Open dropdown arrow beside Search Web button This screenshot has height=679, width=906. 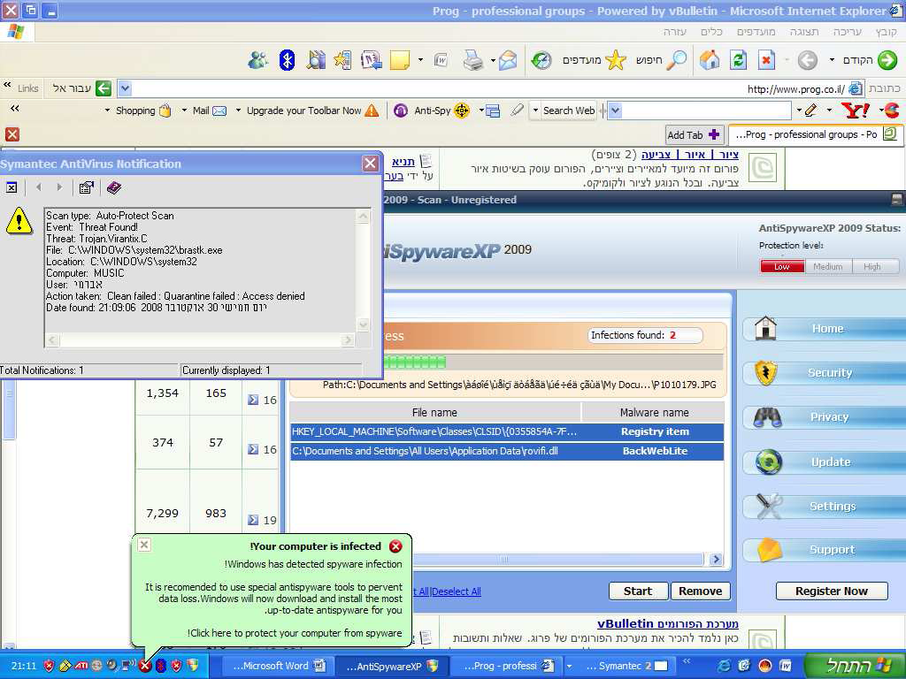coord(535,111)
